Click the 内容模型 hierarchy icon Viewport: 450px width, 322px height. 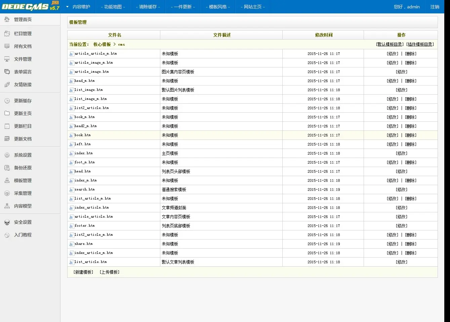pyautogui.click(x=7, y=206)
